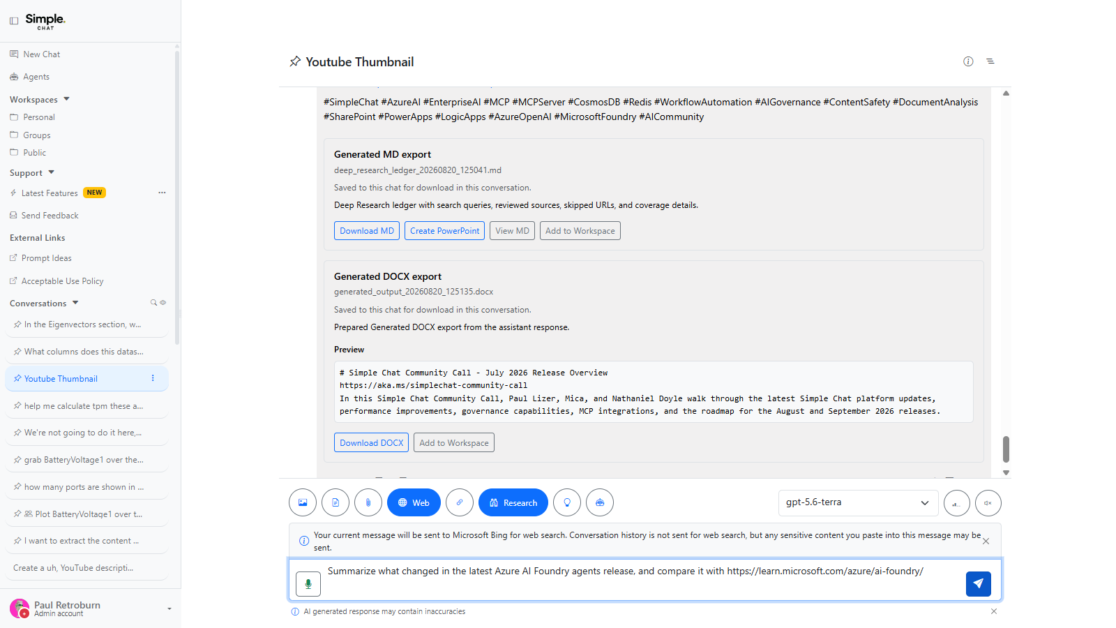Viewport: 1116px width, 628px height.
Task: Click the Paul Retroburn profile avatar
Action: pyautogui.click(x=20, y=608)
